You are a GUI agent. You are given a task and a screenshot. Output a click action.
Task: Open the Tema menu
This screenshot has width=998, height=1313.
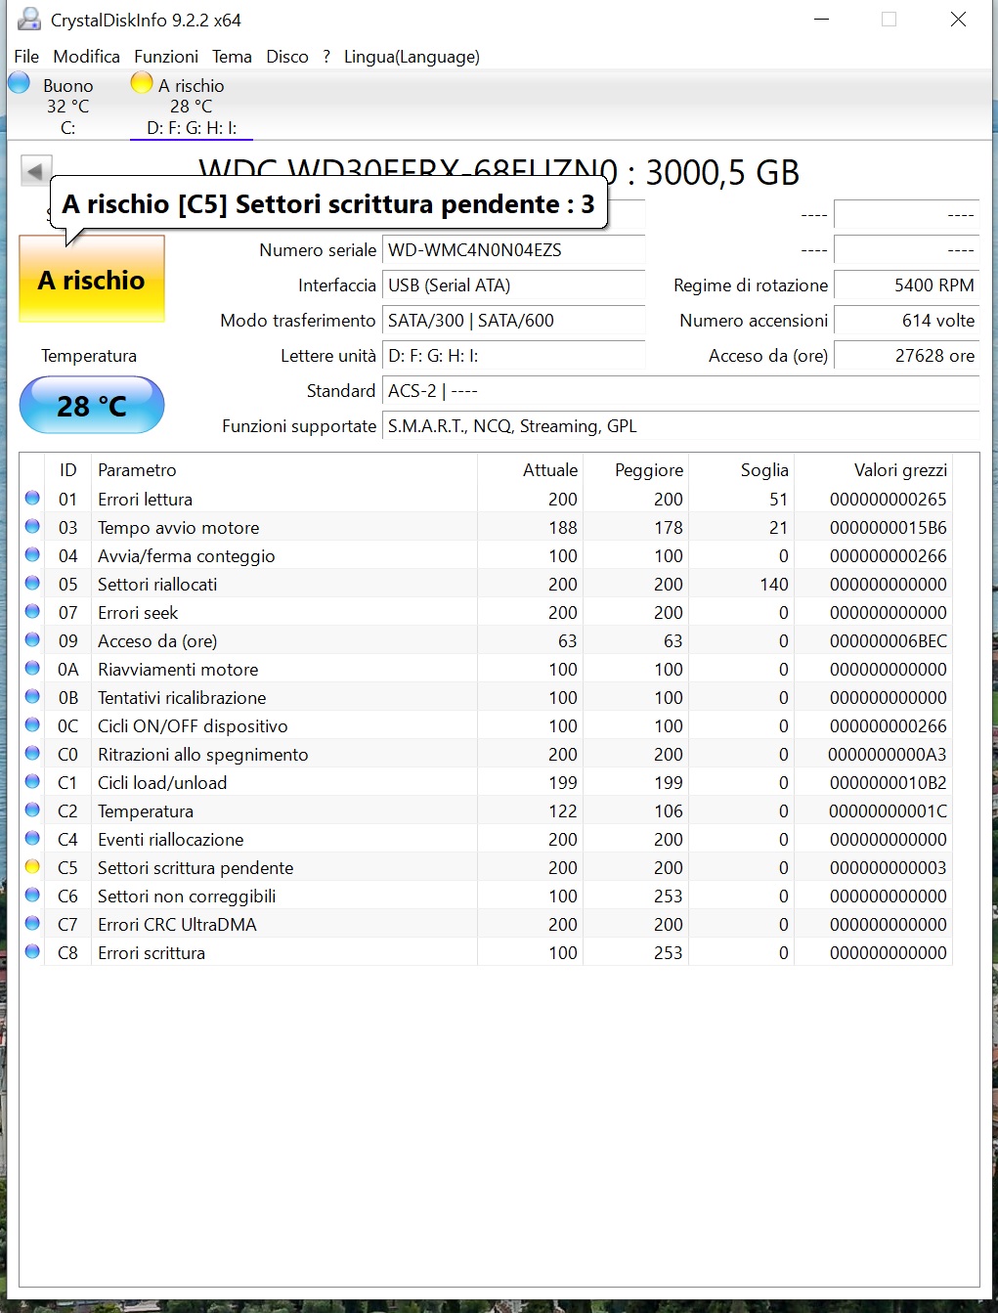[232, 57]
